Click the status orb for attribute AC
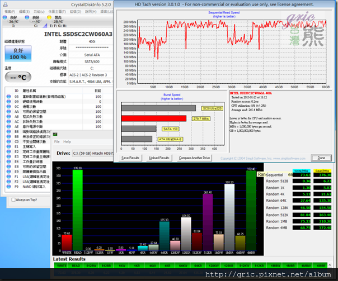The height and width of the screenshot is (281, 338). tap(8, 121)
